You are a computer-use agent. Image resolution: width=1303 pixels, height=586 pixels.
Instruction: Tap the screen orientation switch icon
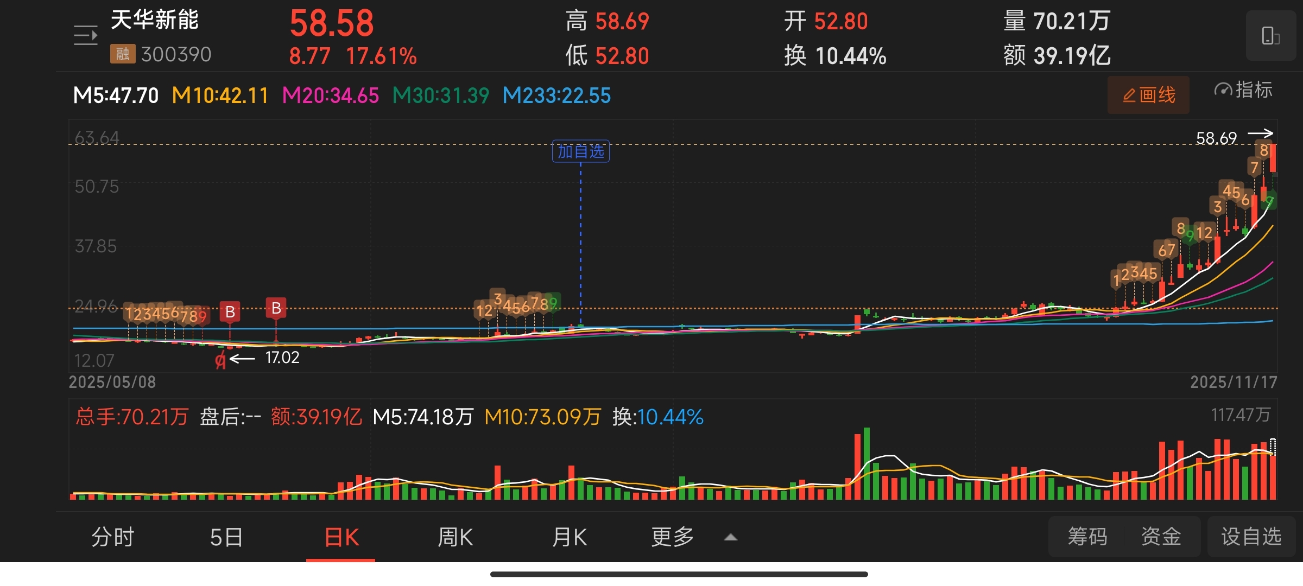coord(1270,36)
